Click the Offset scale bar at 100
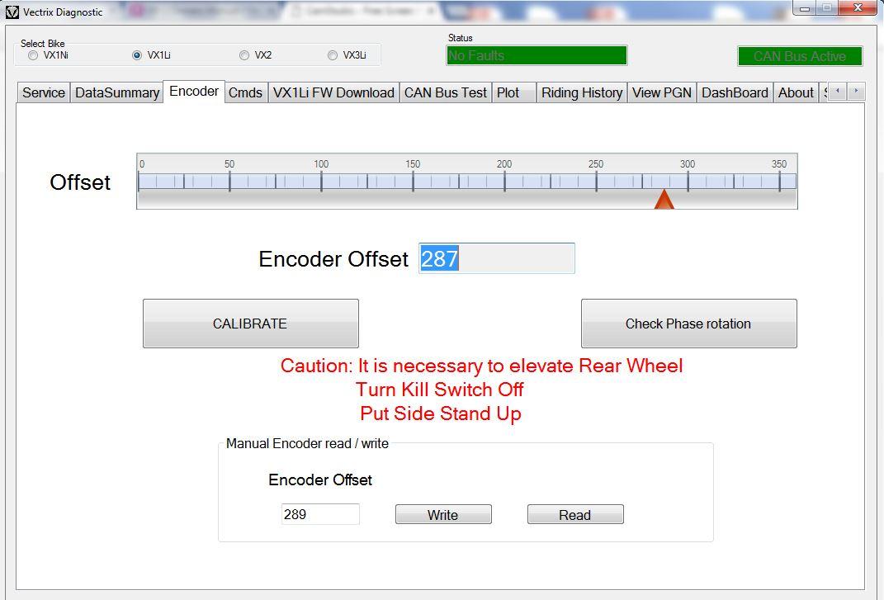This screenshot has width=884, height=600. [321, 182]
